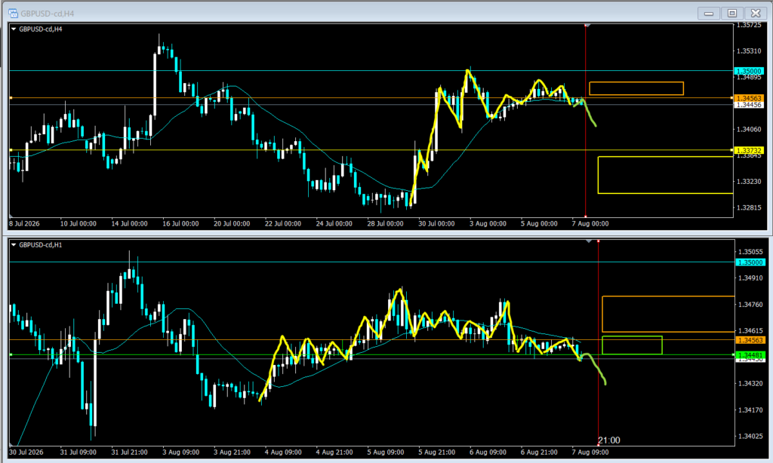Select the orange rectangle object in the H4 chart
Screen dimensions: 773x463
click(x=636, y=88)
